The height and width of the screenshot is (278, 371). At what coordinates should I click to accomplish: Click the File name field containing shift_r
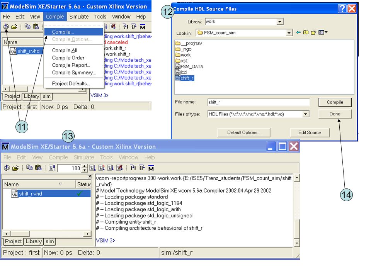click(259, 102)
